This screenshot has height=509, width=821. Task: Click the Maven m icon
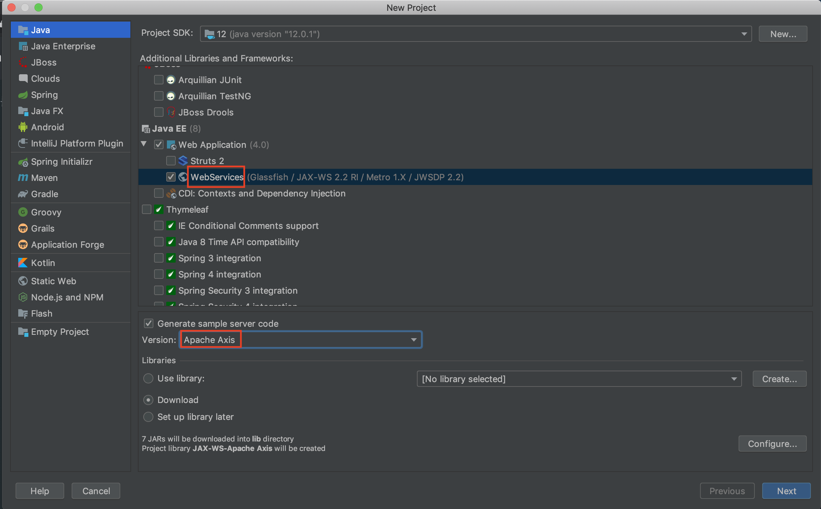click(x=23, y=178)
